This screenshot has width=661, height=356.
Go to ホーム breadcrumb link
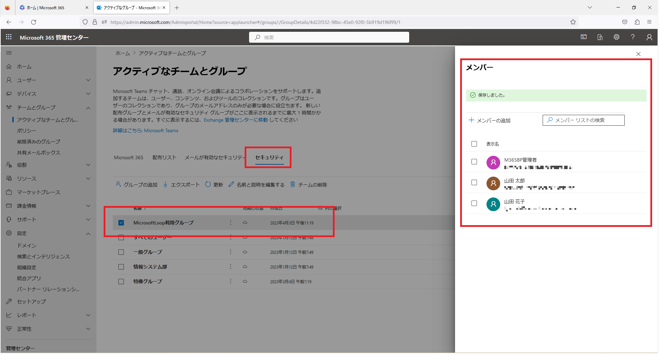pyautogui.click(x=122, y=53)
